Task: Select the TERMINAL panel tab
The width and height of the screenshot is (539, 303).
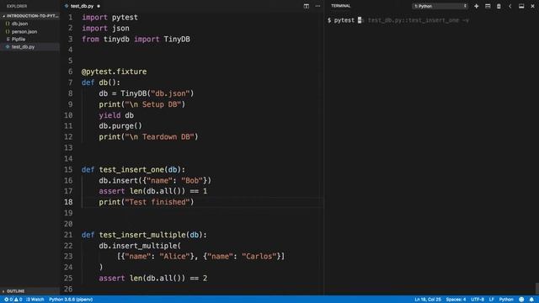Action: [x=340, y=6]
